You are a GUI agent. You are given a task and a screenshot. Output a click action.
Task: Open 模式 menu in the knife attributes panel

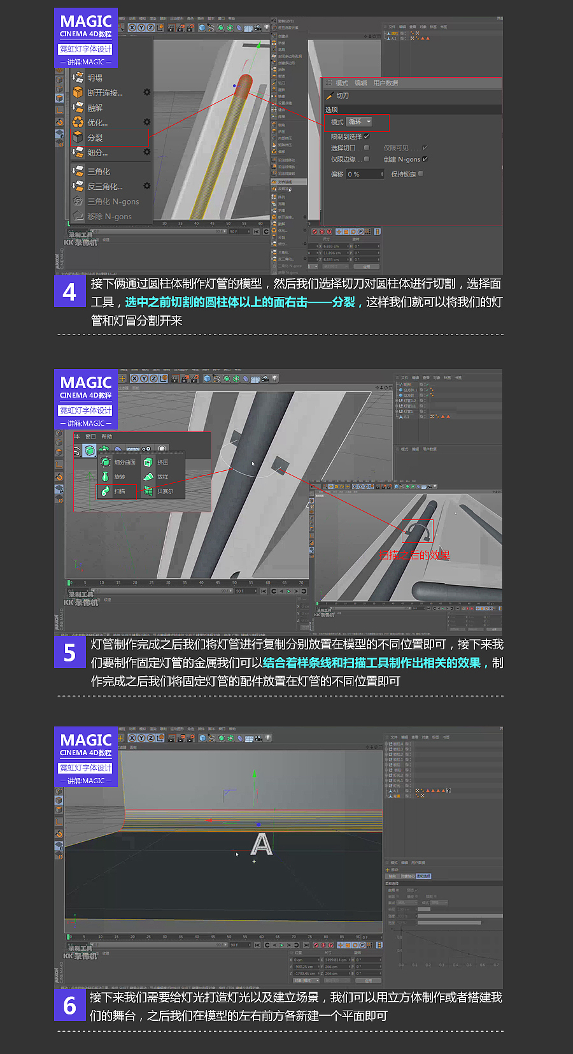342,83
